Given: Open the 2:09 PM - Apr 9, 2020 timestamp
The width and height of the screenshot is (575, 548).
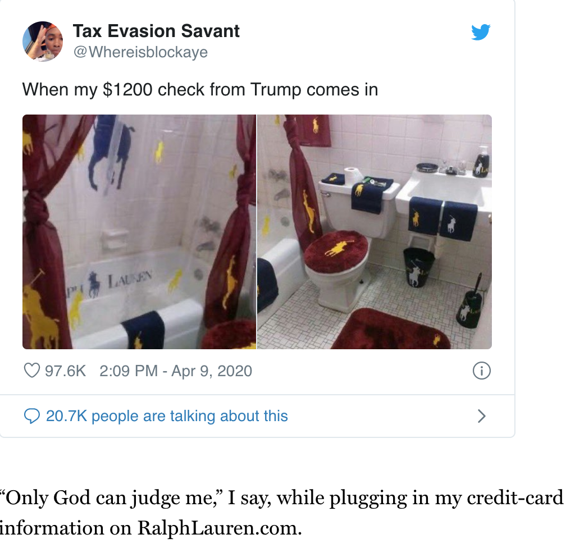Looking at the screenshot, I should coord(175,371).
